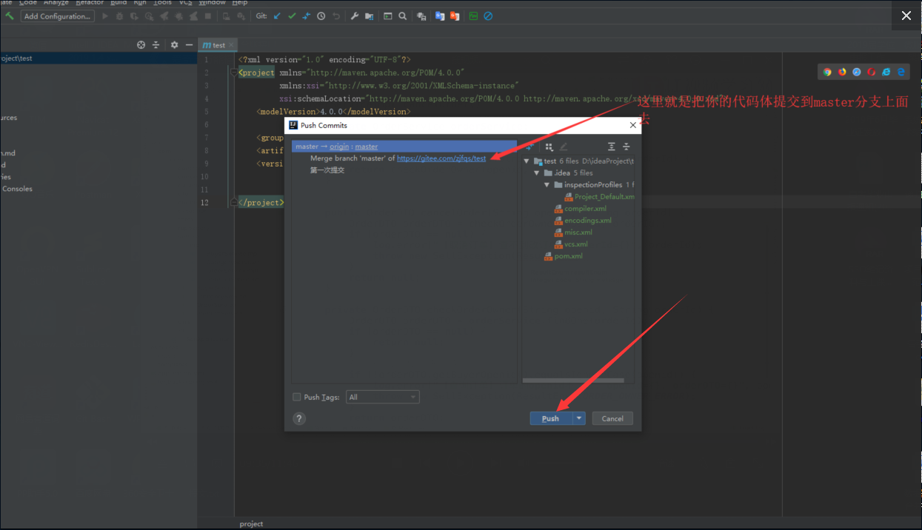
Task: Open in Opera browser icon
Action: pyautogui.click(x=872, y=72)
